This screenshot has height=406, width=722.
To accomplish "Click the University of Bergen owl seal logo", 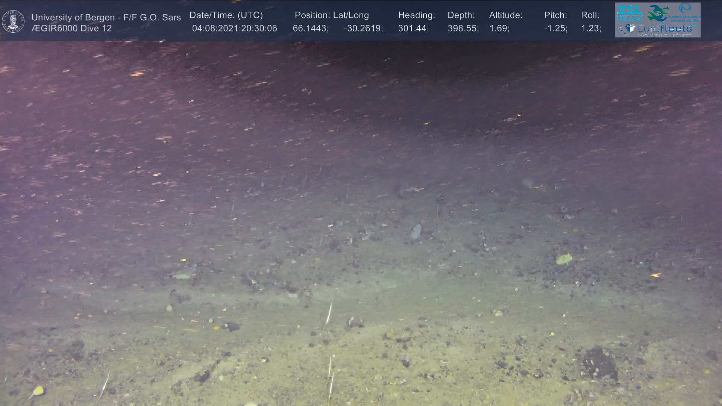I will pyautogui.click(x=14, y=21).
